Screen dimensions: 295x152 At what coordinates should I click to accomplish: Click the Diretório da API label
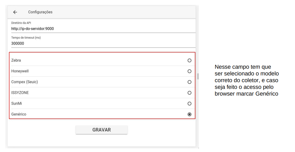21,23
